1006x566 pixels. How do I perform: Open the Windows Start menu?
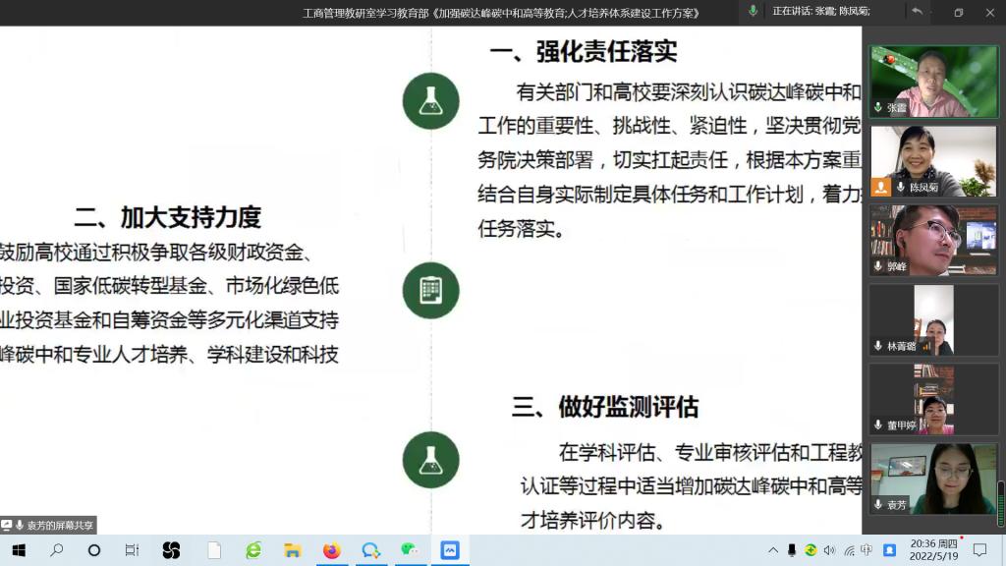18,550
